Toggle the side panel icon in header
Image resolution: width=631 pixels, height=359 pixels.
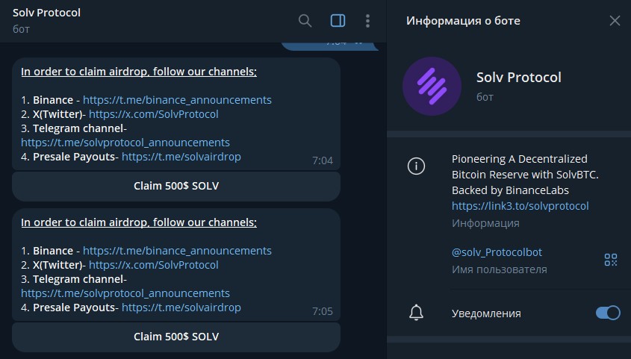click(x=338, y=21)
